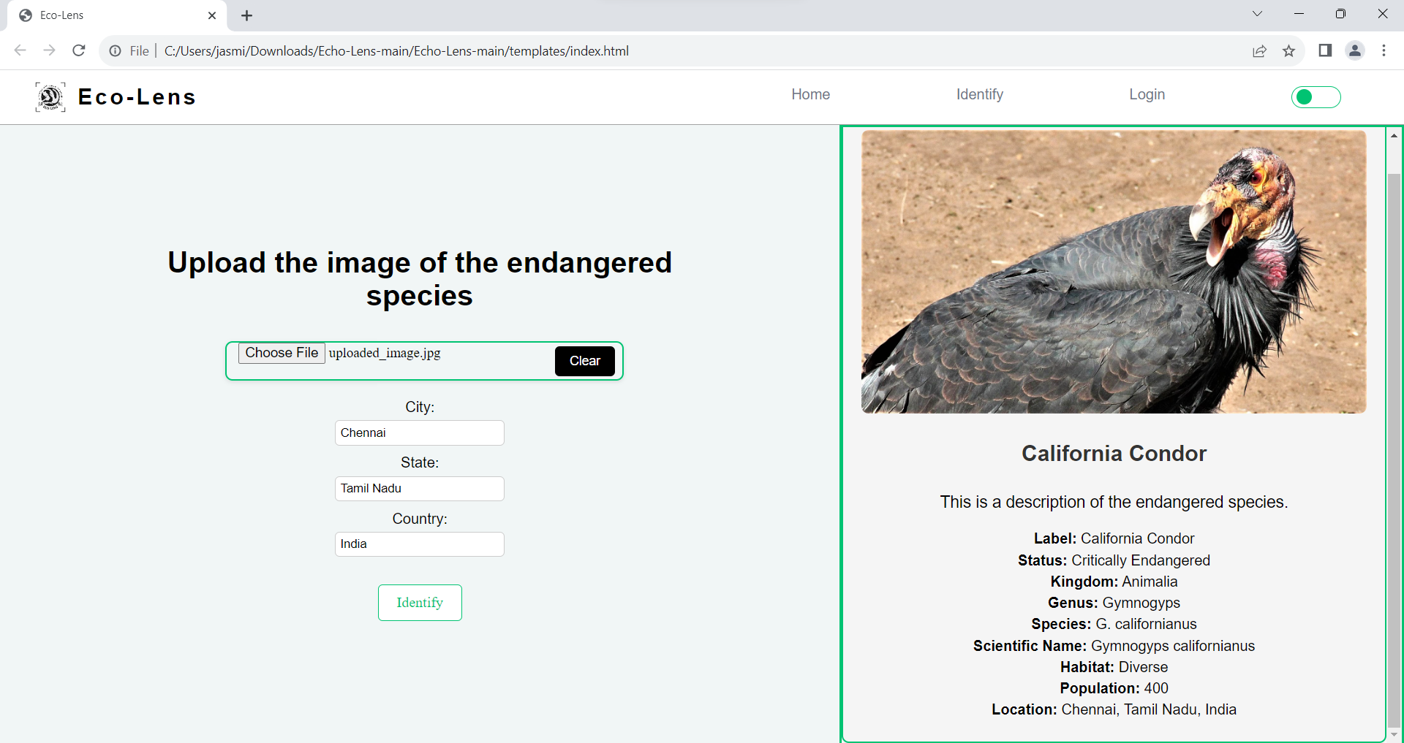This screenshot has width=1404, height=743.
Task: Open the browser side panel icon
Action: (x=1325, y=50)
